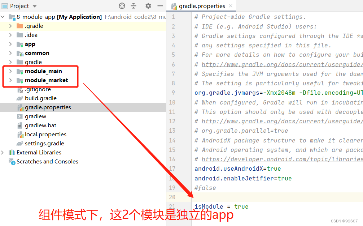Select the module_main tree item
The image size is (363, 226).
[x=43, y=71]
